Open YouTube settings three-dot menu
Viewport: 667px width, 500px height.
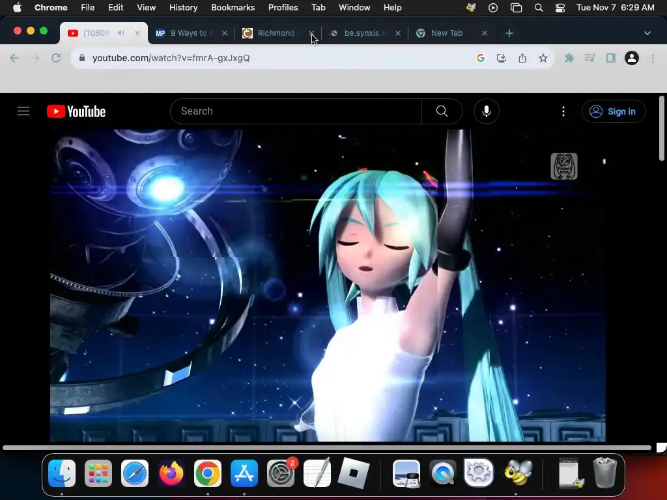563,111
